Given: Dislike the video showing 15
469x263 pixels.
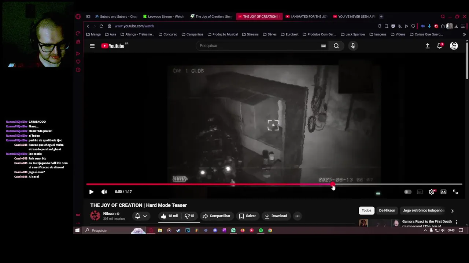Looking at the screenshot, I should point(189,216).
